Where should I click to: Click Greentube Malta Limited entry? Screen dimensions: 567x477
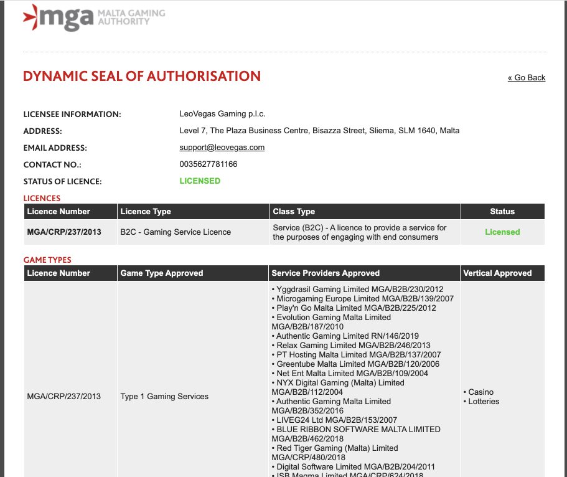(355, 364)
